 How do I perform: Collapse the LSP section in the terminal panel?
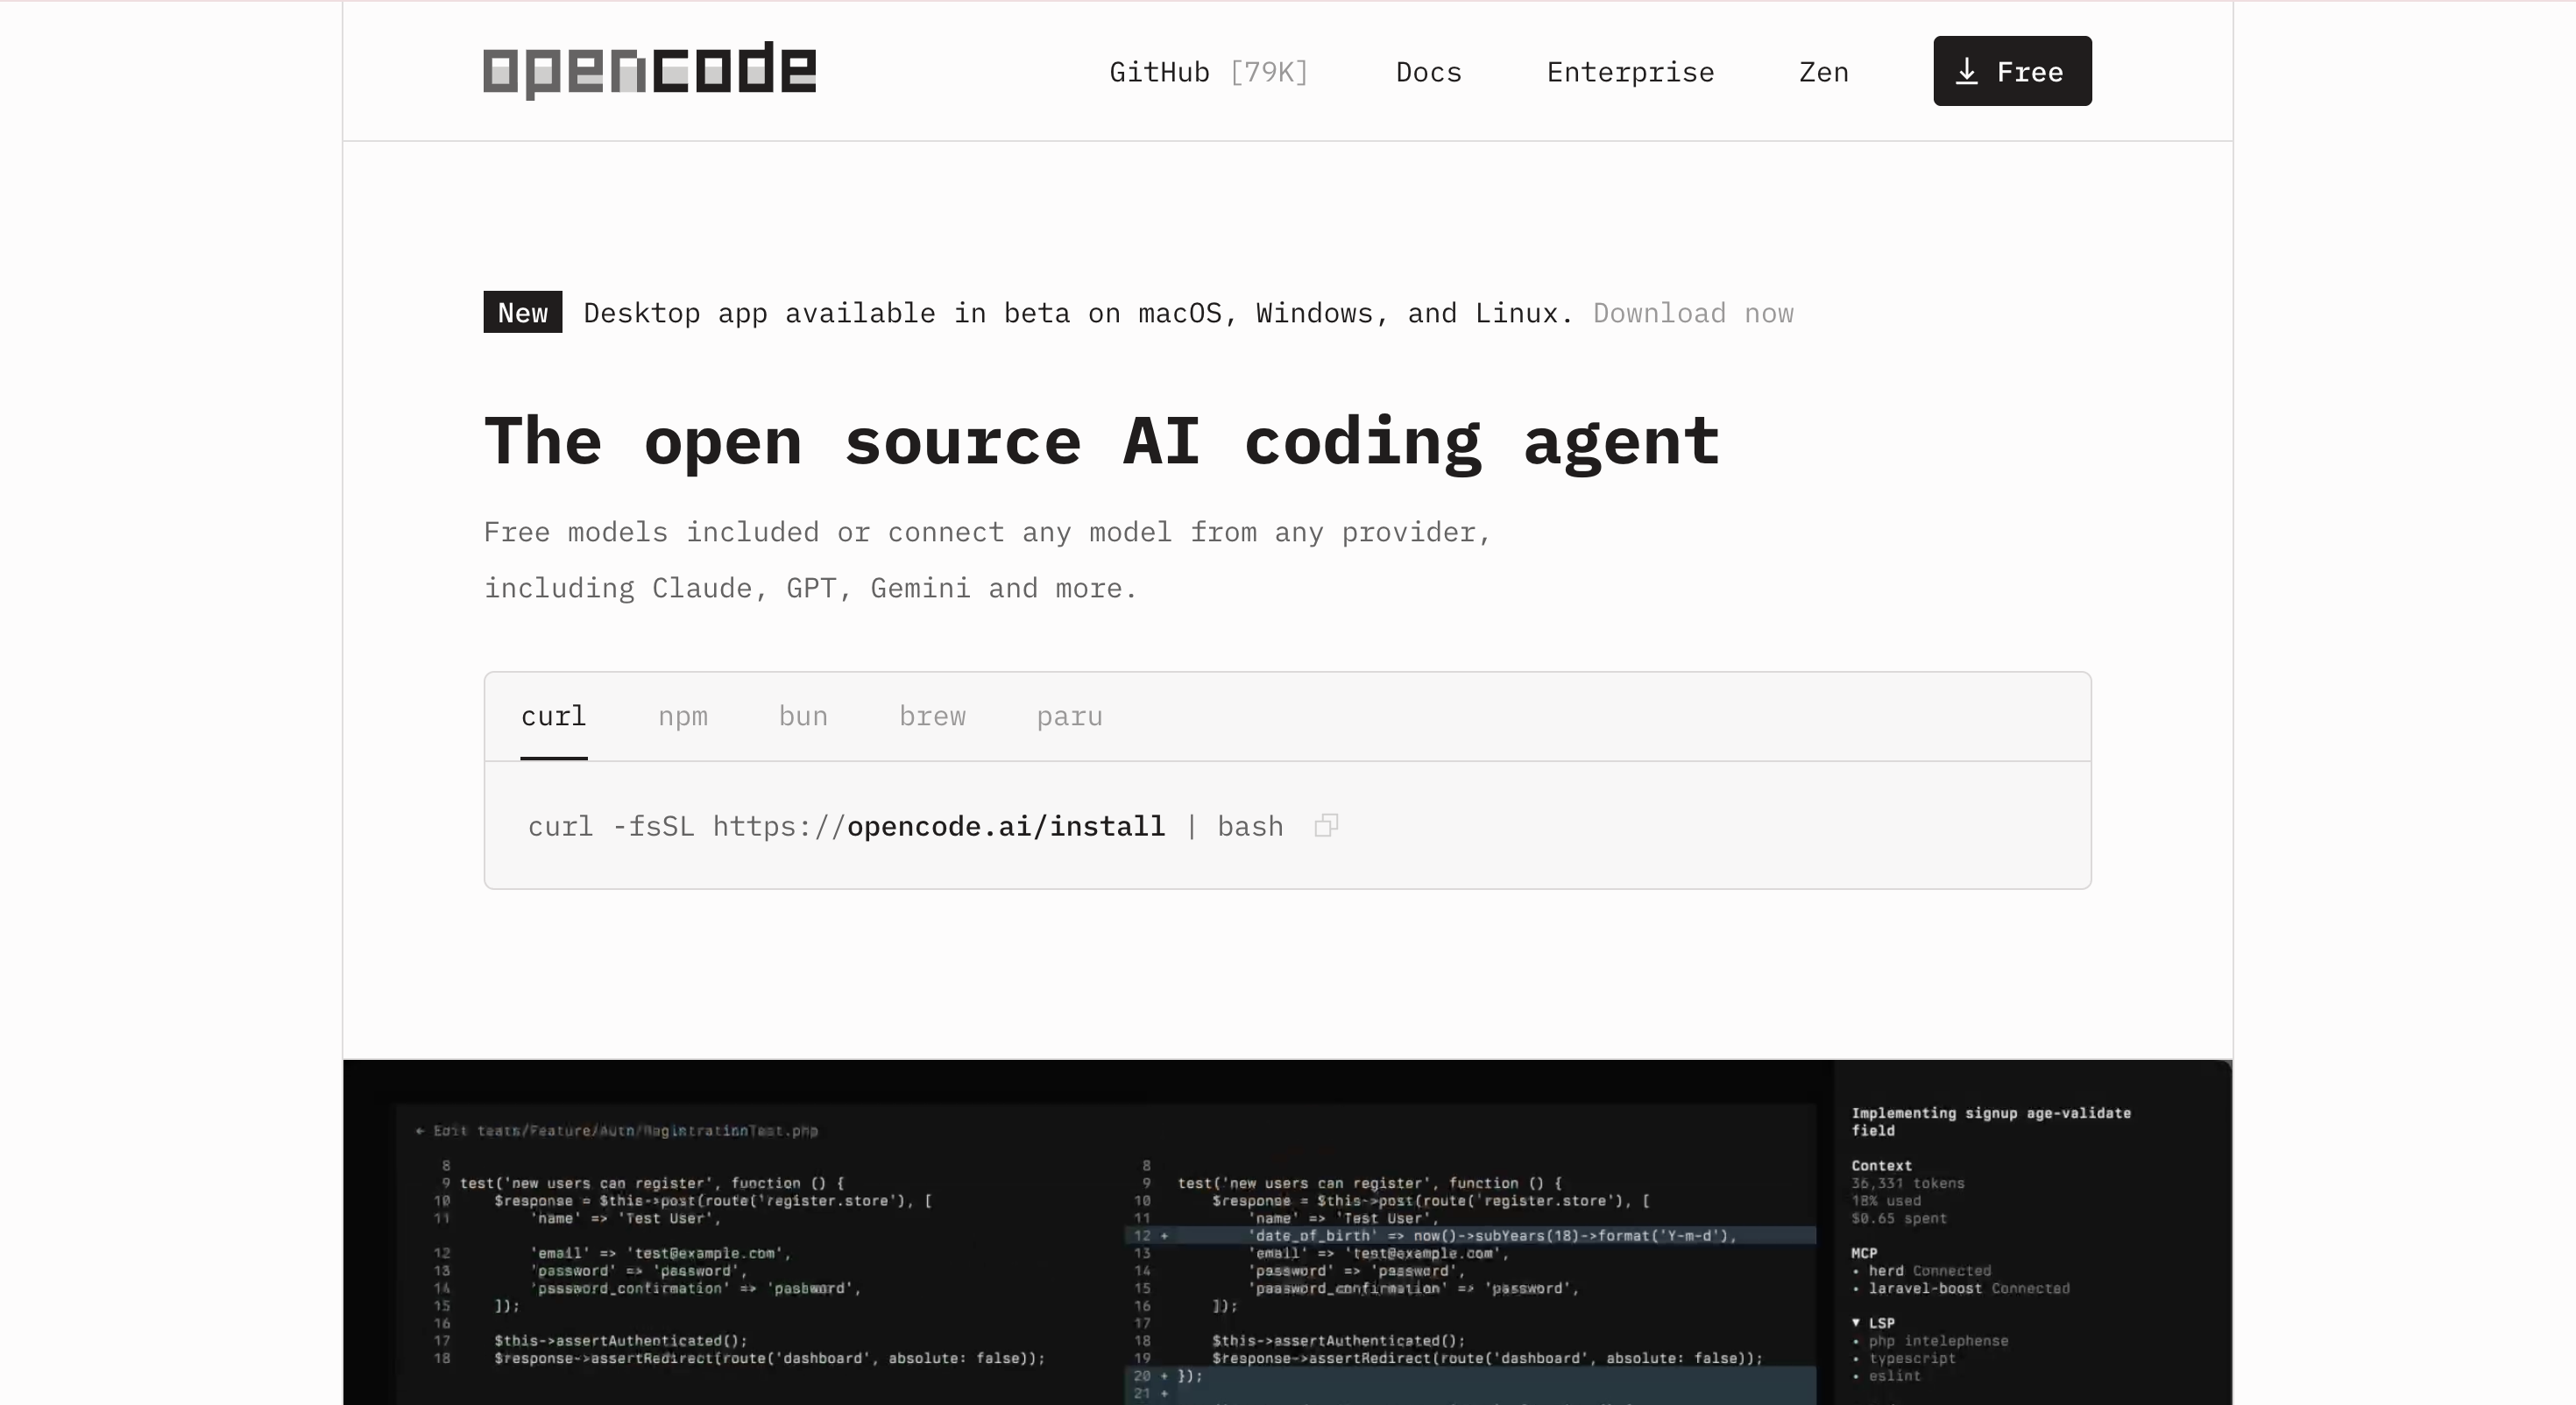pos(1858,1322)
